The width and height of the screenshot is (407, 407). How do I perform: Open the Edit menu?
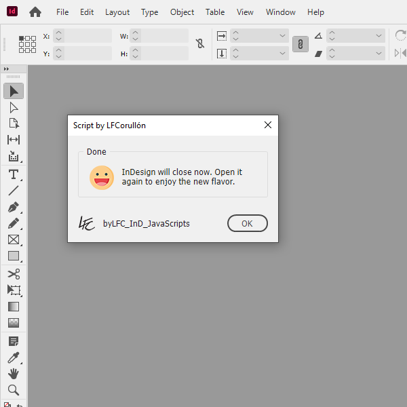87,12
